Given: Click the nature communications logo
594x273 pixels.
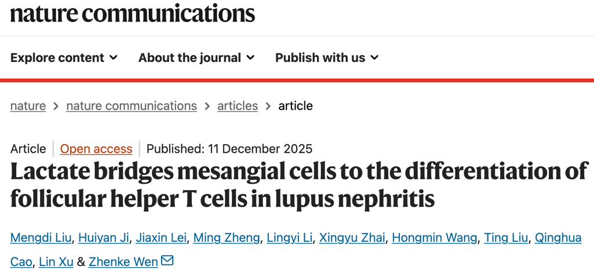Looking at the screenshot, I should [133, 13].
